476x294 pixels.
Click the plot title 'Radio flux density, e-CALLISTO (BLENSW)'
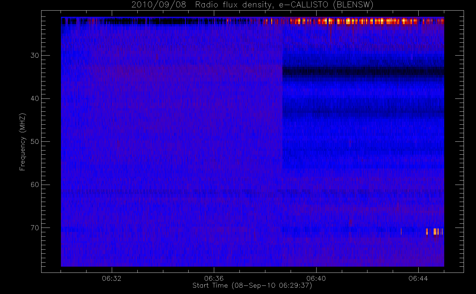pyautogui.click(x=284, y=5)
